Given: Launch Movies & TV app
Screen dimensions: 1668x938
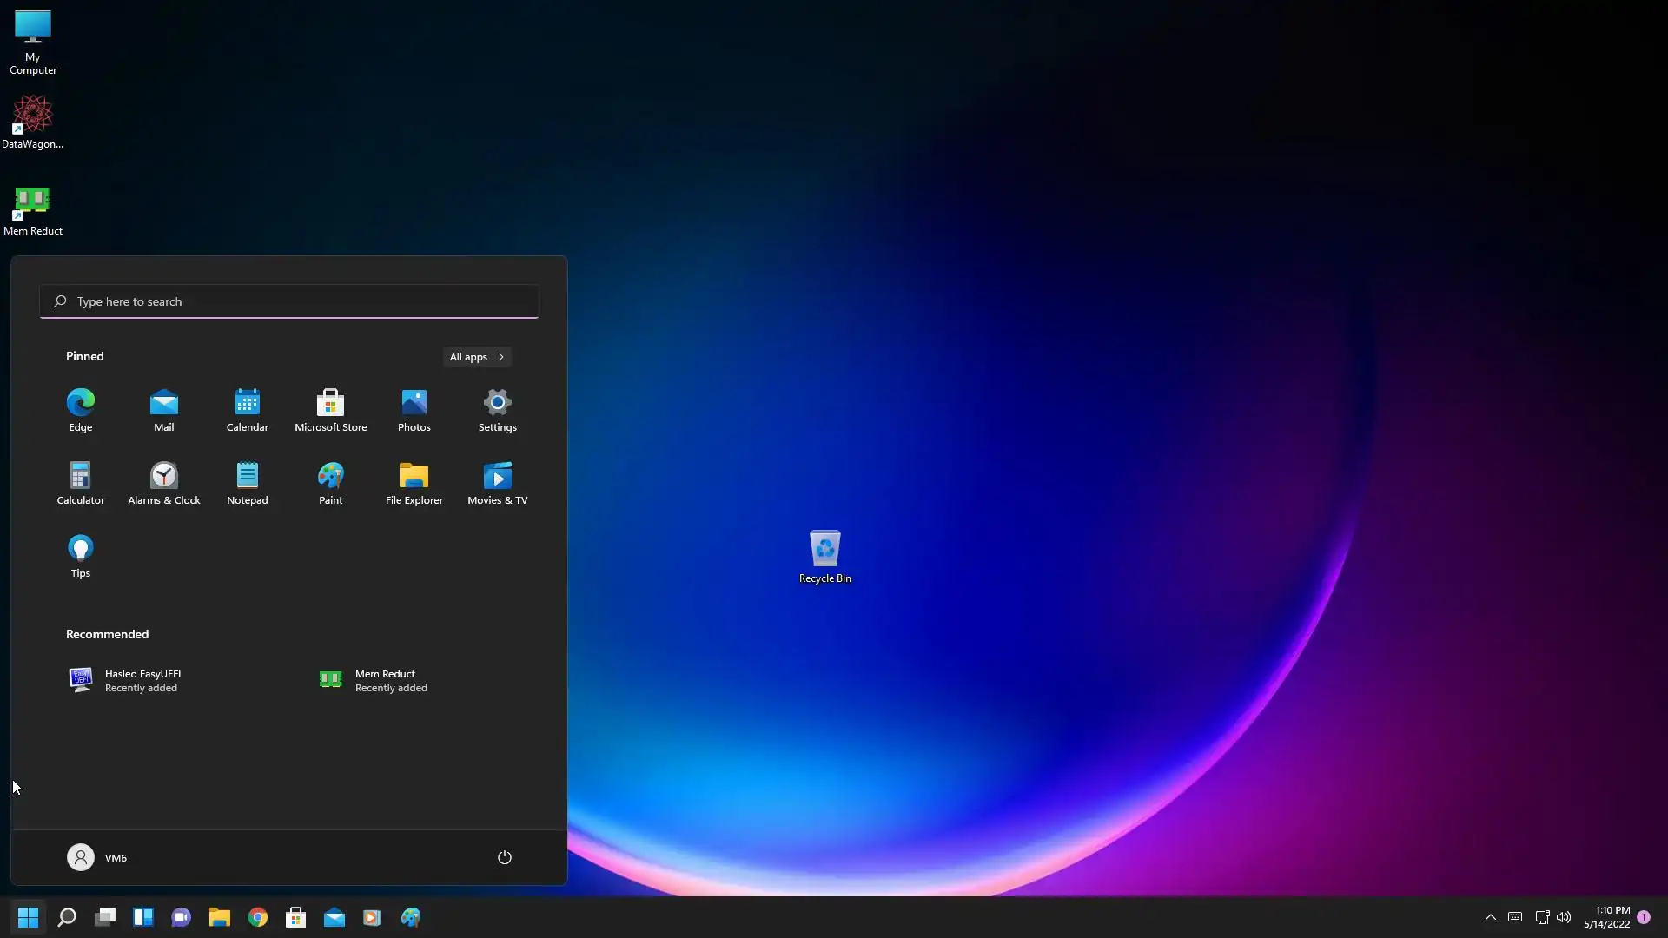Looking at the screenshot, I should click(498, 482).
